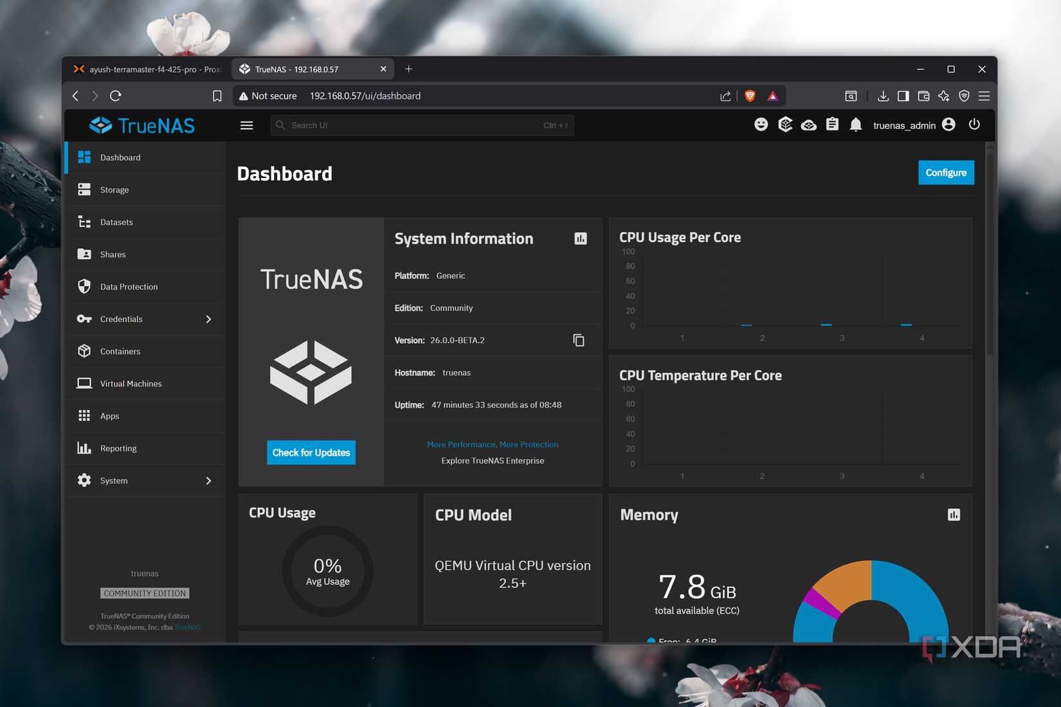
Task: Click the version 26.0.0-BETA.2 text
Action: pos(457,341)
